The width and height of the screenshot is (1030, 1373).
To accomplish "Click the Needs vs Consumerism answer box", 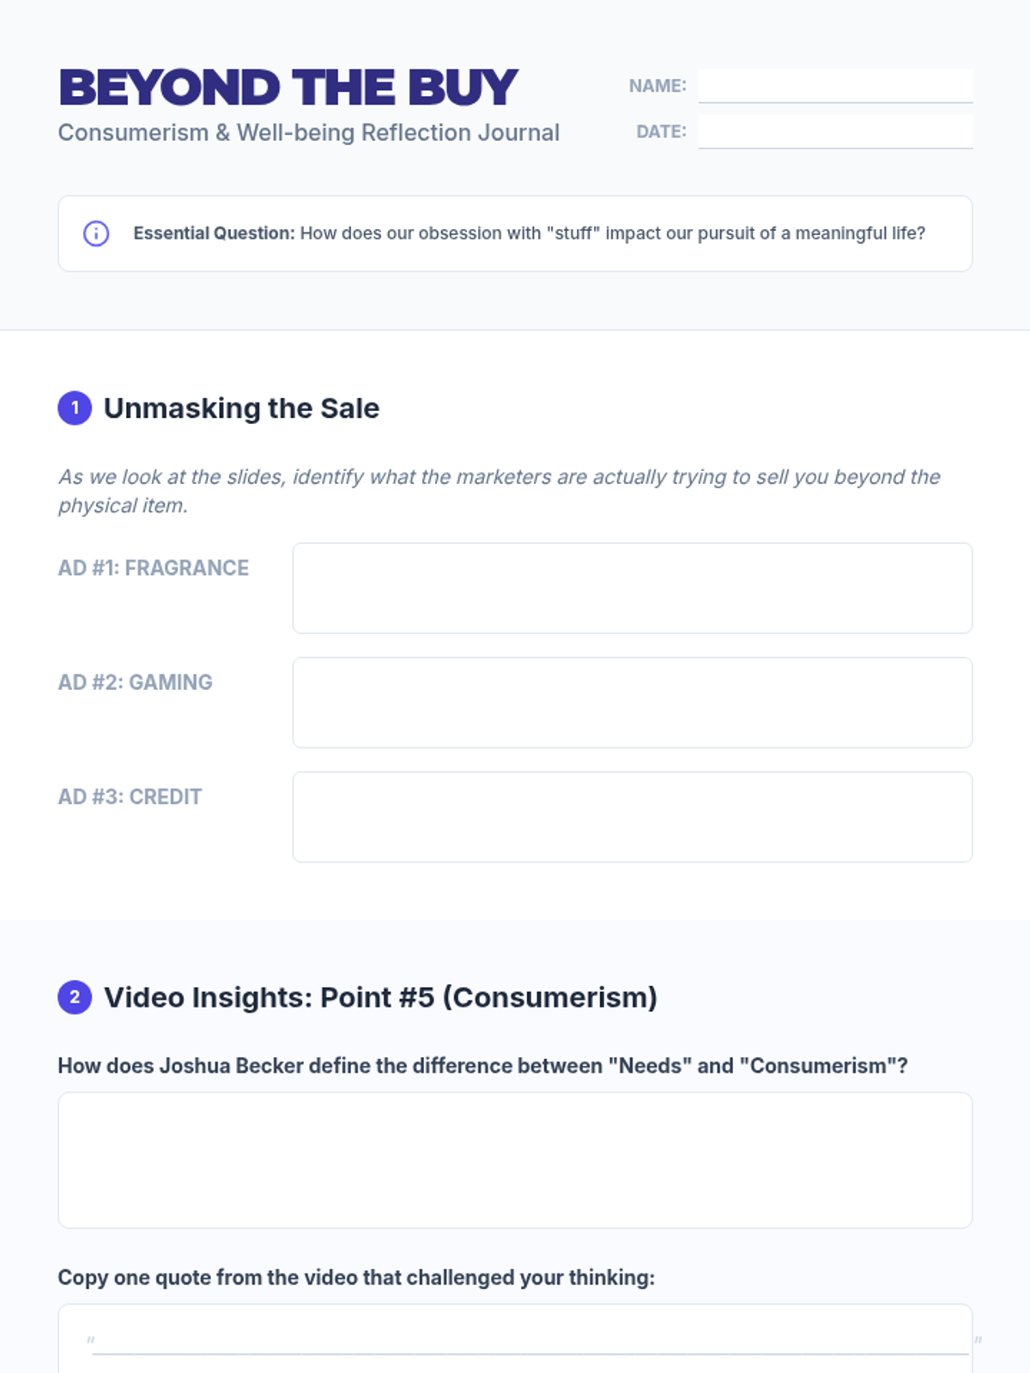I will pos(515,1159).
